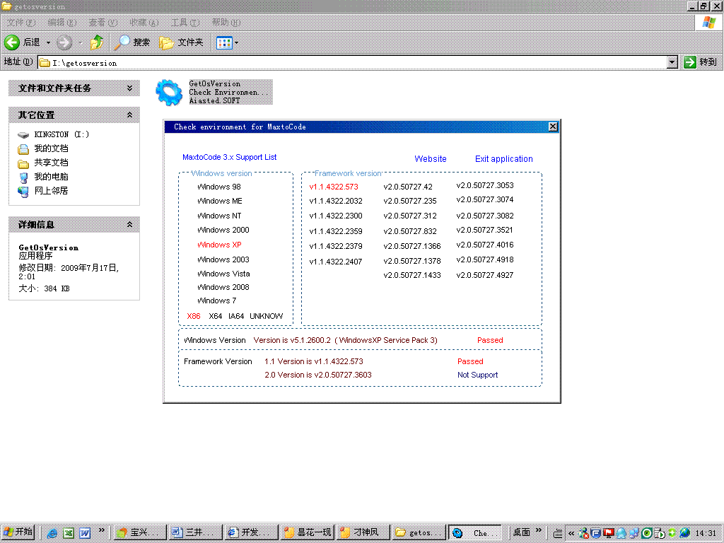Open the 工具 menu
Viewport: 724px width, 543px height.
click(185, 22)
